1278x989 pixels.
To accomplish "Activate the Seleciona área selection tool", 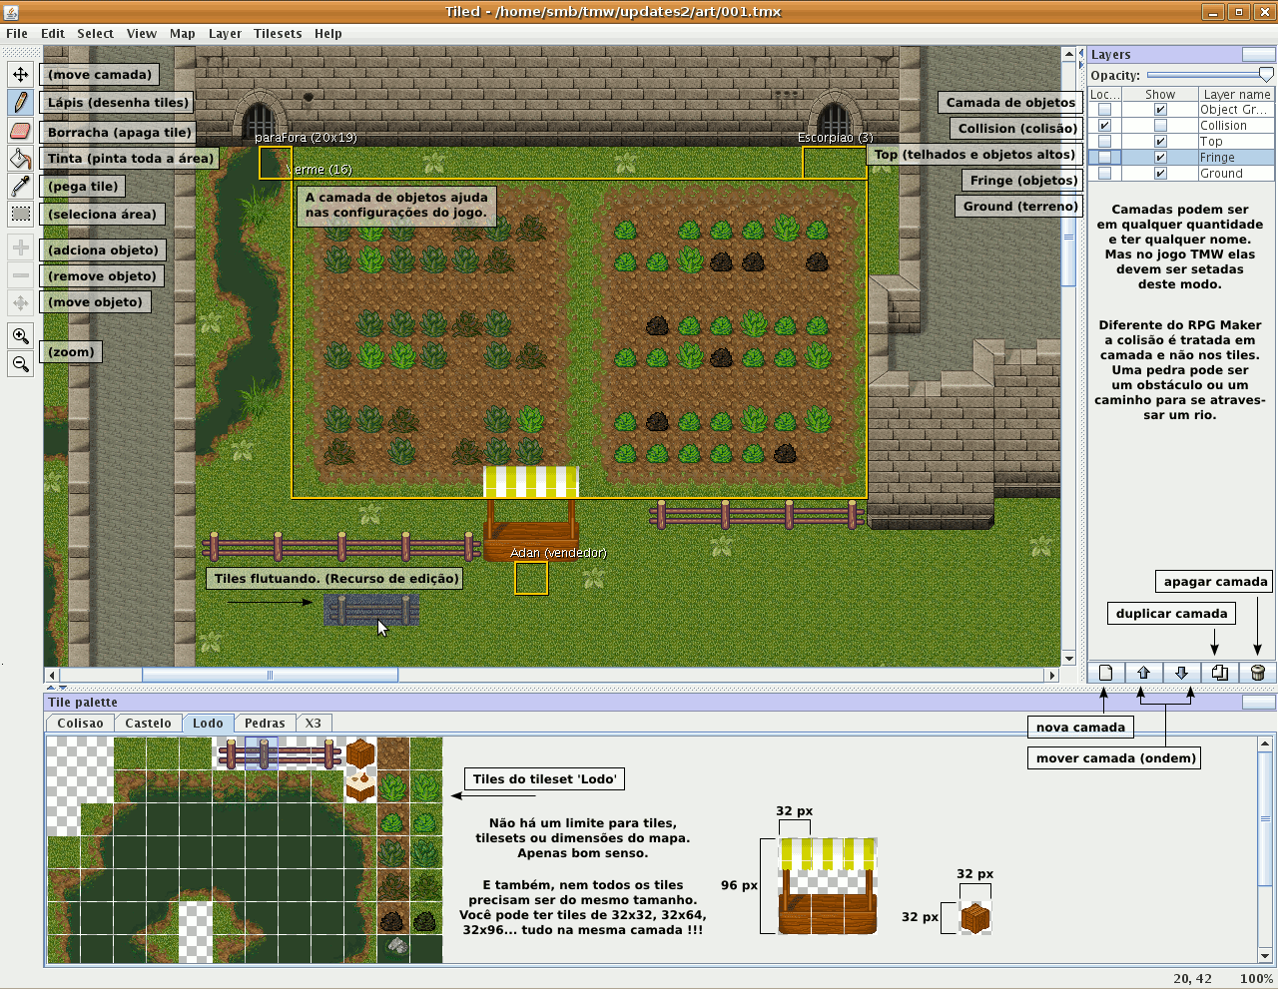I will tap(21, 214).
